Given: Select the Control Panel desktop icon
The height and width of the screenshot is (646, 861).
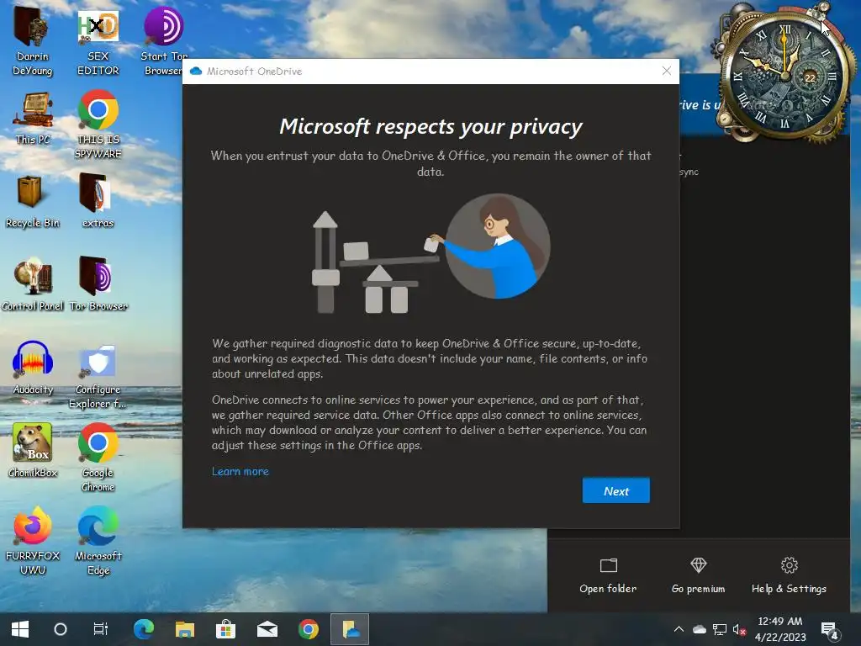Looking at the screenshot, I should 33,284.
